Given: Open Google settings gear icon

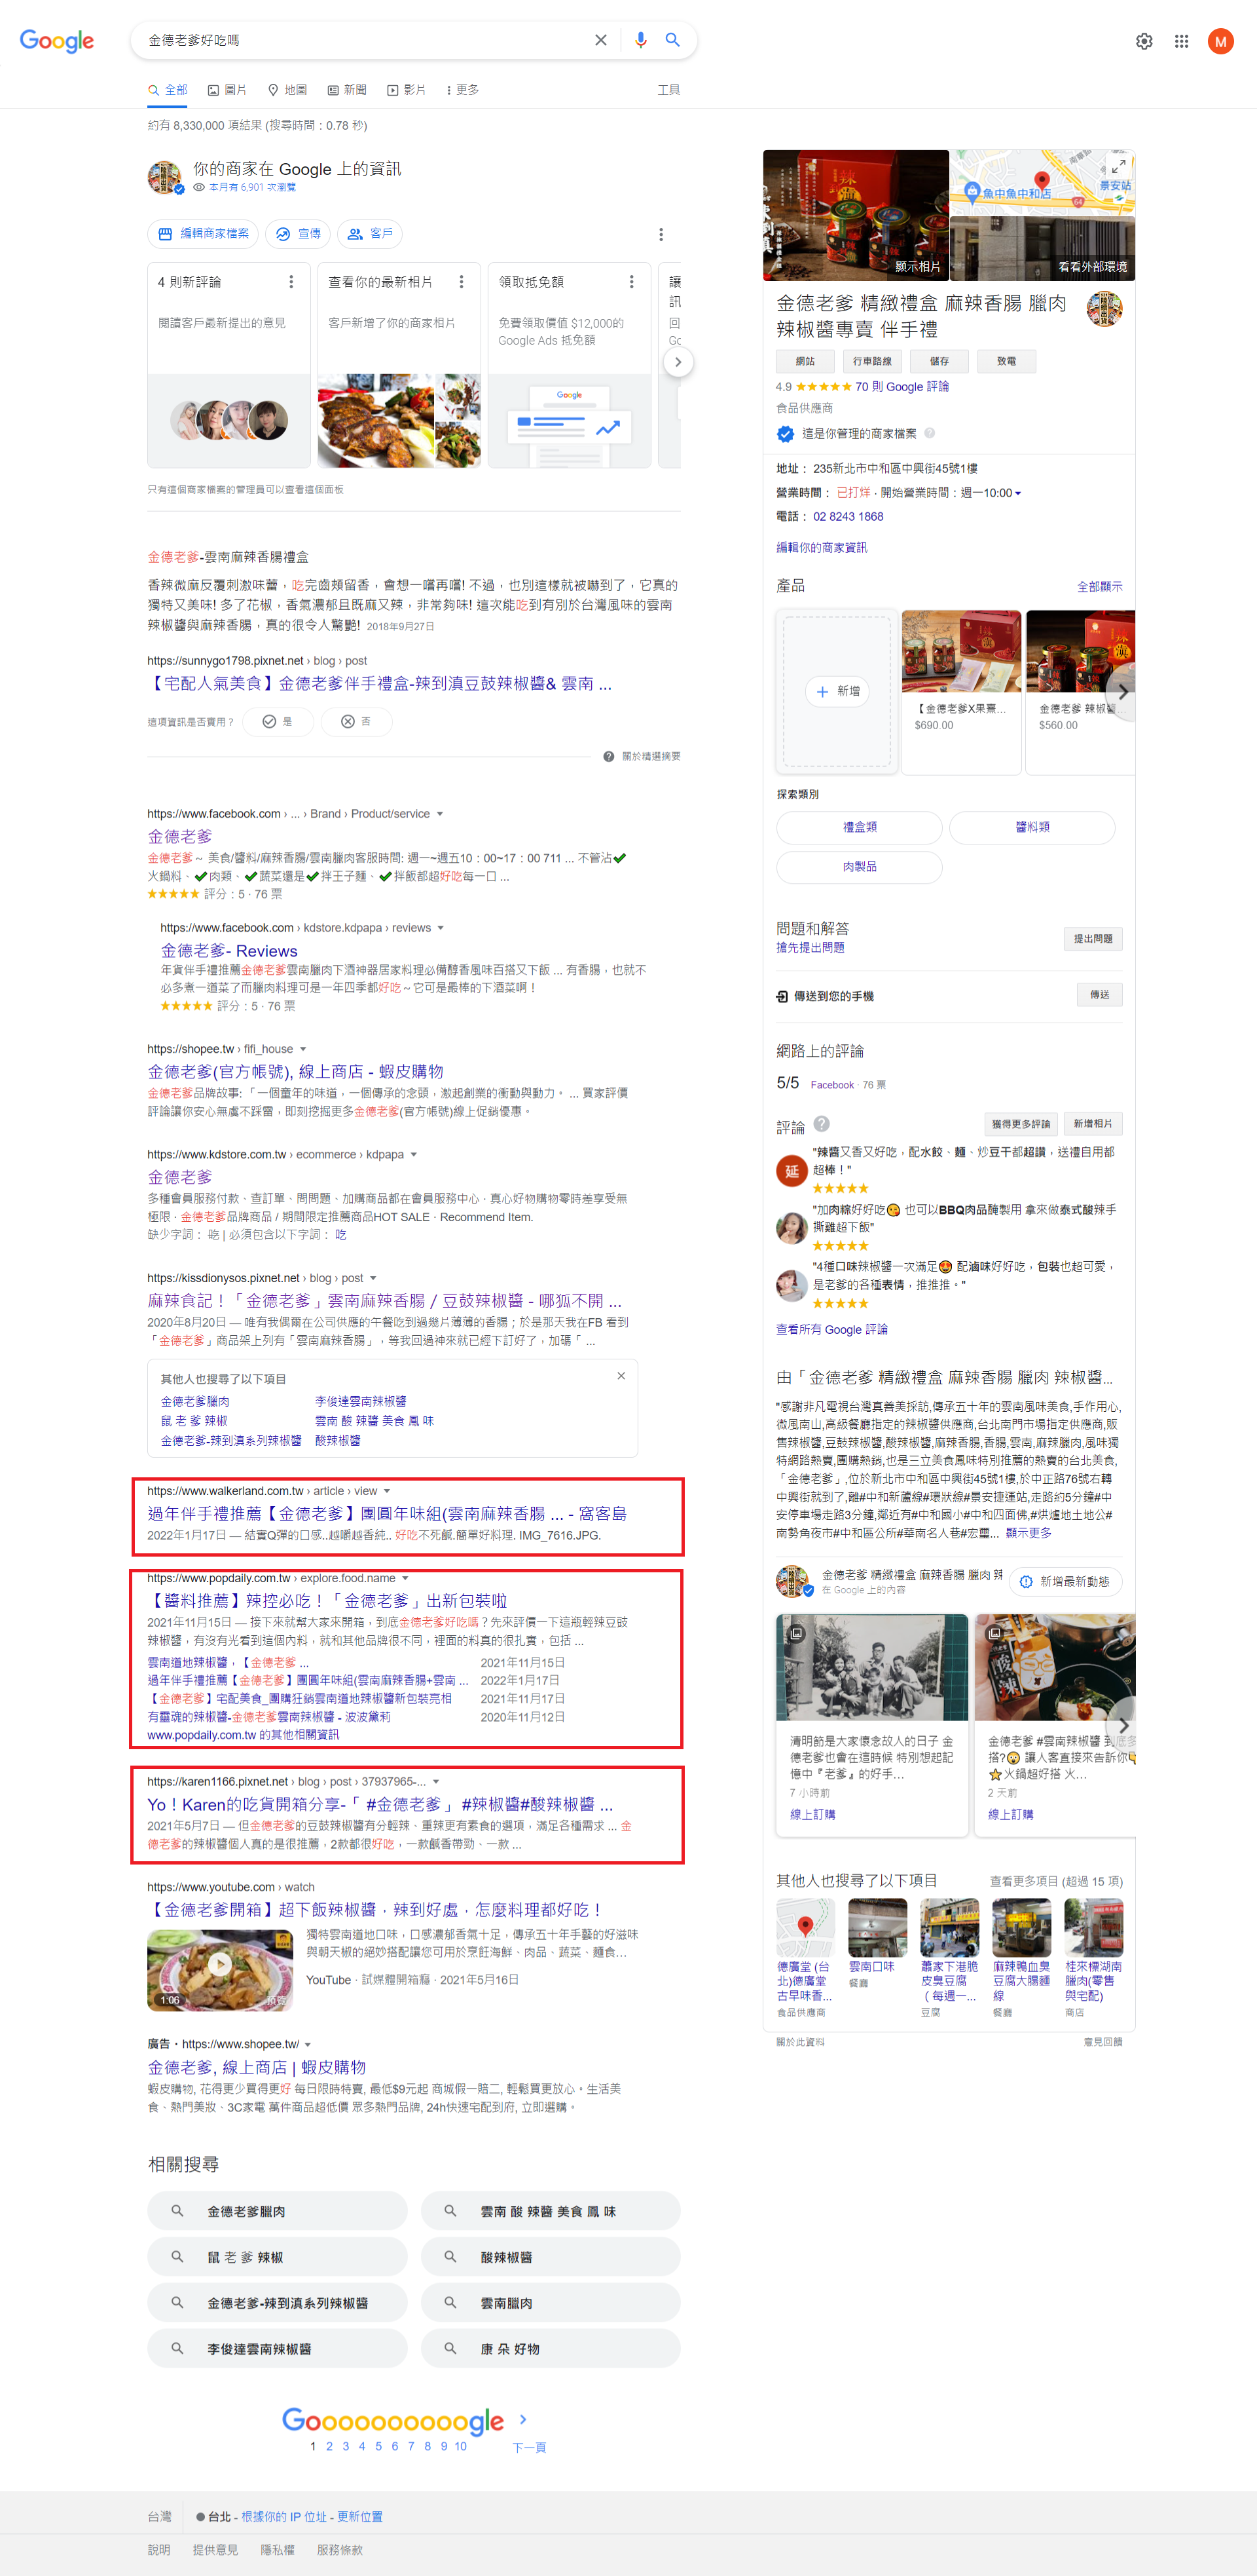Looking at the screenshot, I should (1144, 41).
